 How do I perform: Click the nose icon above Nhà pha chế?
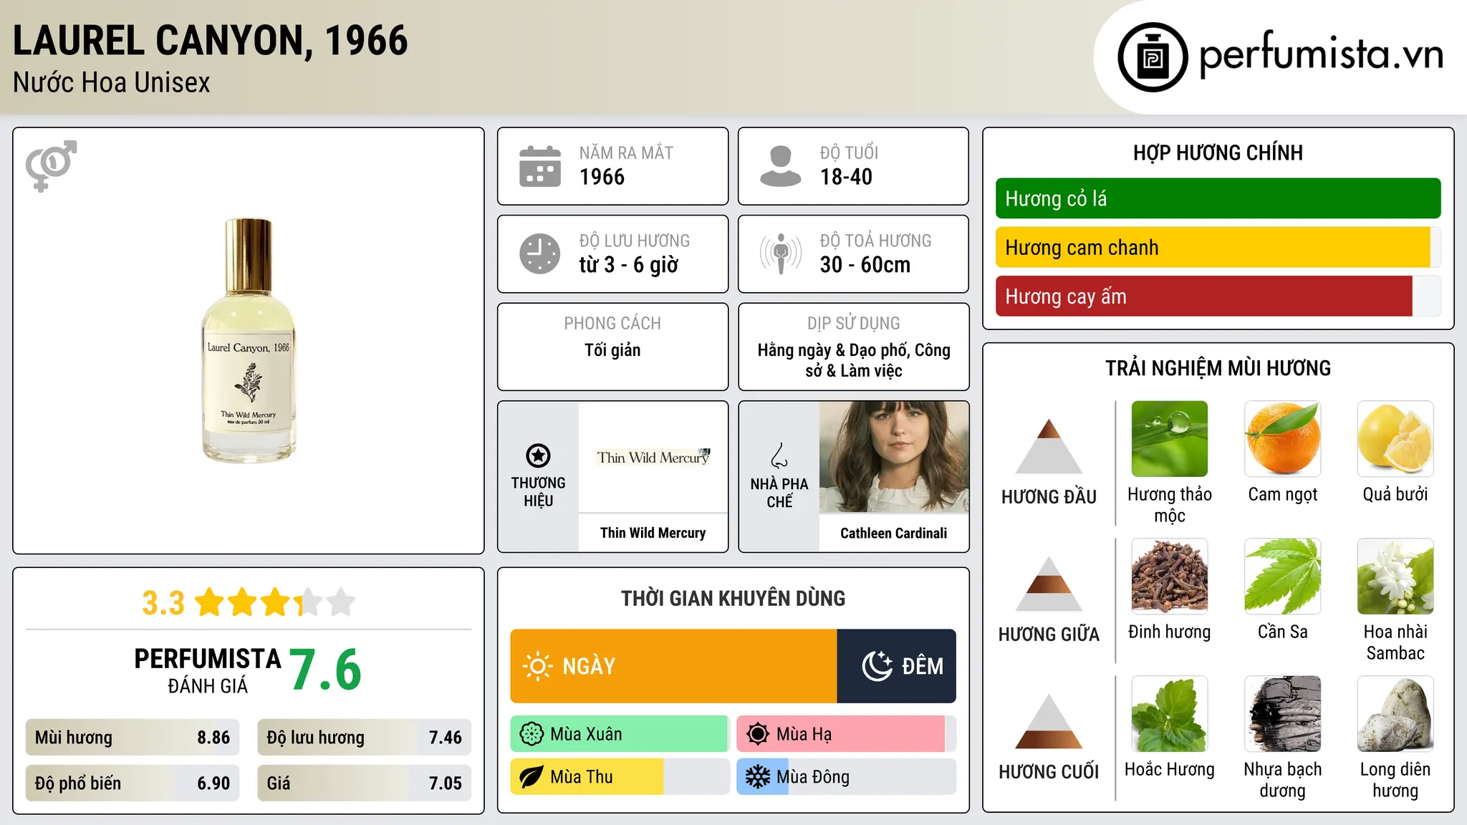pyautogui.click(x=779, y=455)
